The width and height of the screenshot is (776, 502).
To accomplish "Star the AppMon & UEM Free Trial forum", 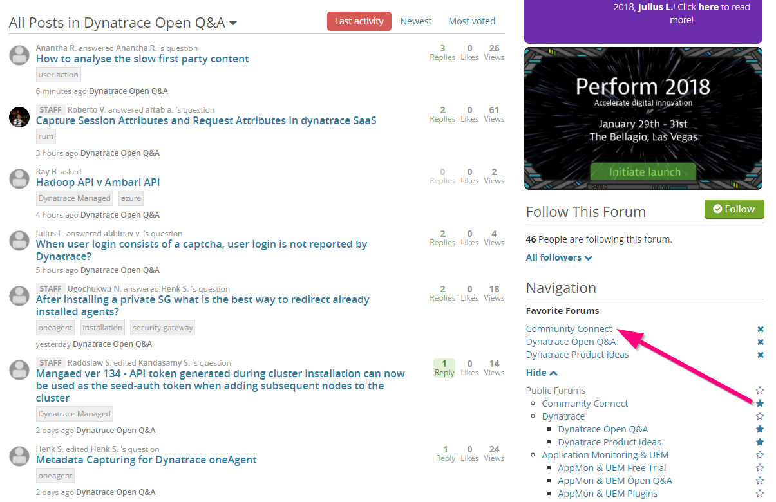I will 760,468.
